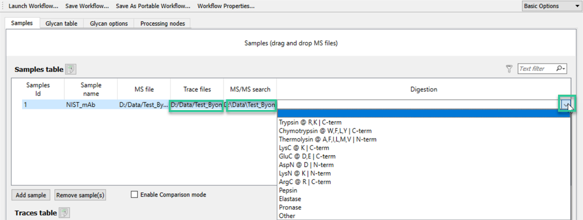
Task: Click the Samples table export icon
Action: (x=71, y=69)
